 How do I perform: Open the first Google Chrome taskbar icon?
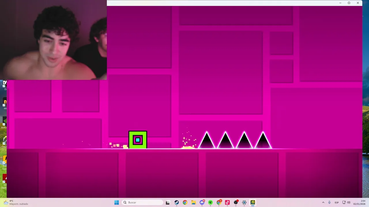coord(185,202)
